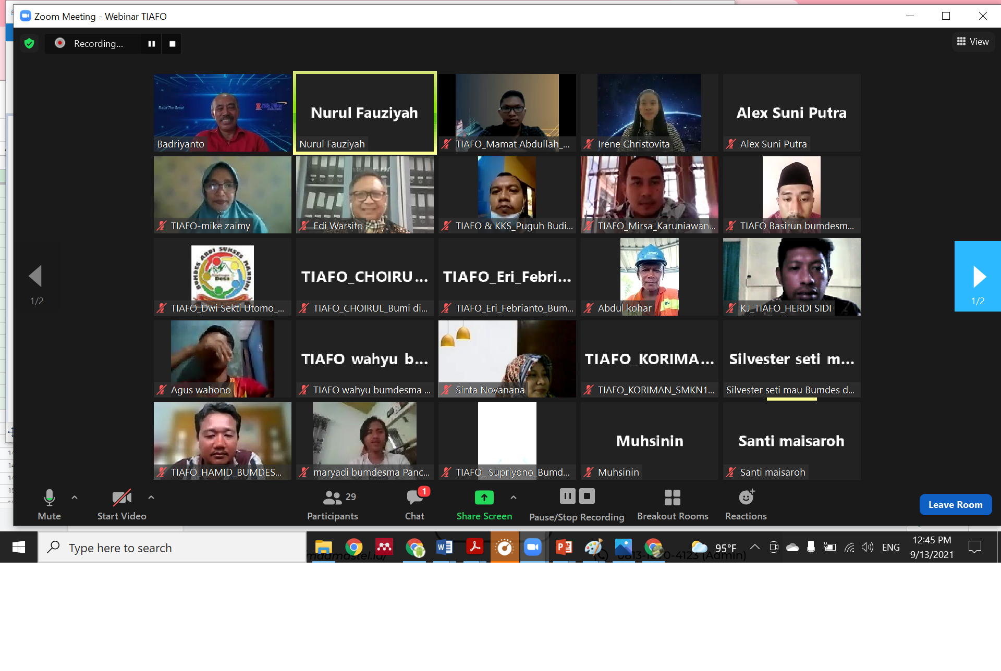Select TIAFO_Dwi Sekti Utomo logo tile
Viewport: 1001px width, 671px height.
coord(223,277)
